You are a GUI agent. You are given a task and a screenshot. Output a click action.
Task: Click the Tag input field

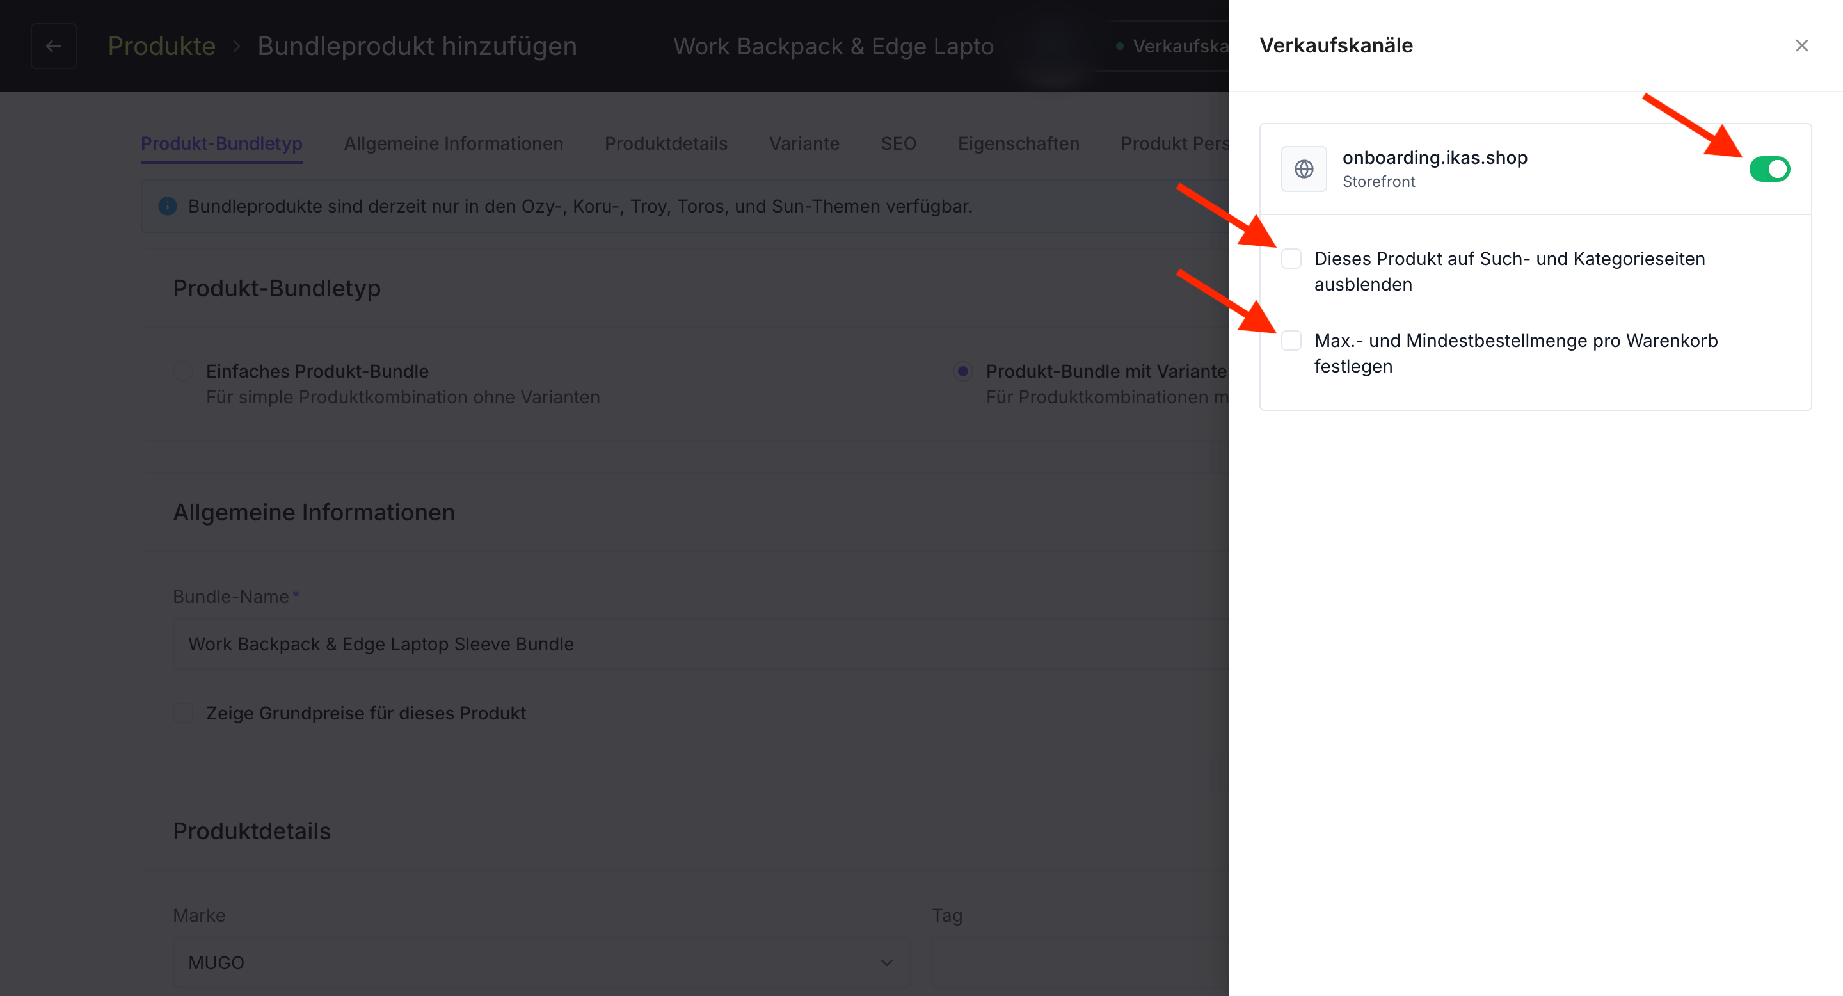click(1080, 963)
